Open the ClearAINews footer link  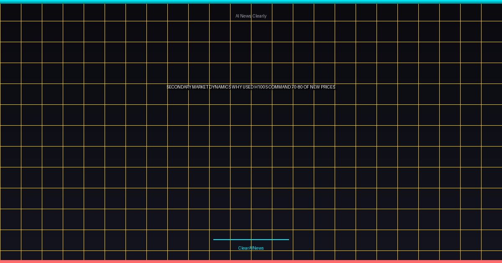coord(251,248)
